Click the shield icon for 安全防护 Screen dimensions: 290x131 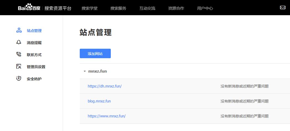pos(19,79)
